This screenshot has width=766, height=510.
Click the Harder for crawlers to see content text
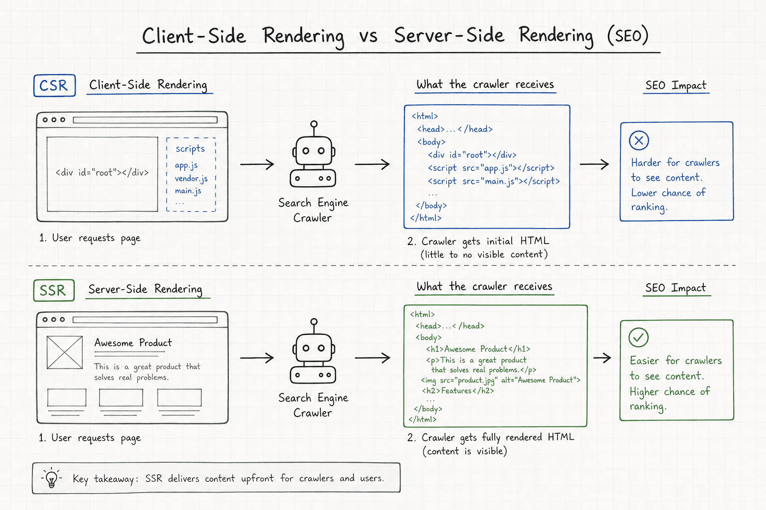point(675,170)
